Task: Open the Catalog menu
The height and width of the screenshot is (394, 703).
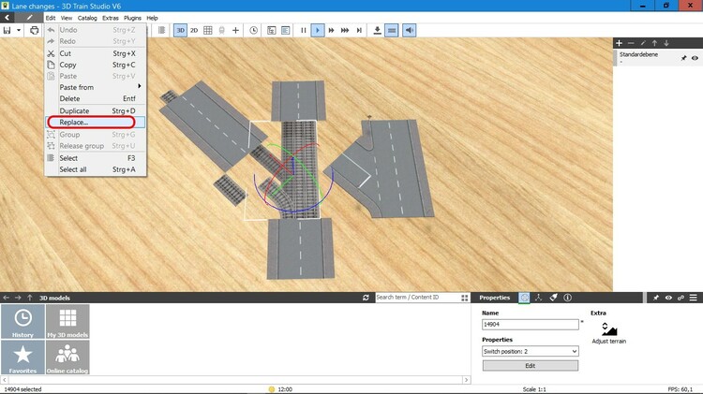Action: click(87, 18)
